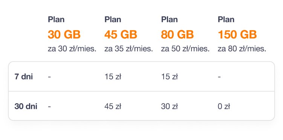Click 15 zł under 45 GB plan
The image size is (283, 140).
coord(113,77)
